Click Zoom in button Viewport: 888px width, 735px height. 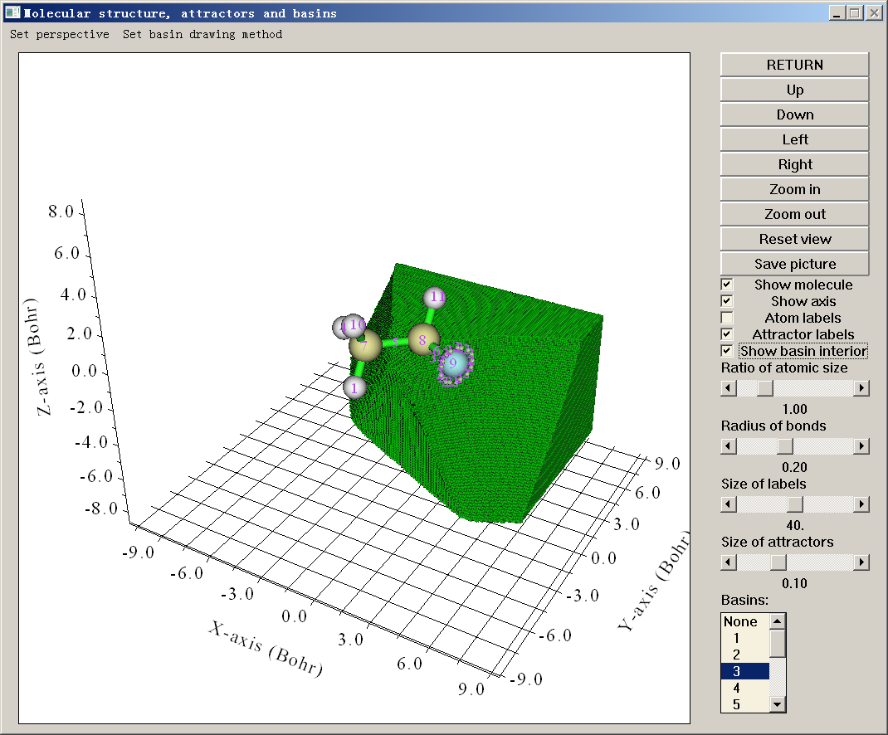(x=794, y=189)
